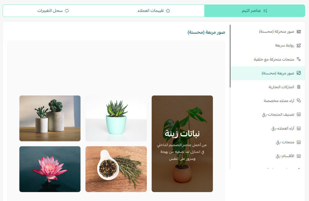Click the star icon beside تقييمات العملاء

(168, 11)
